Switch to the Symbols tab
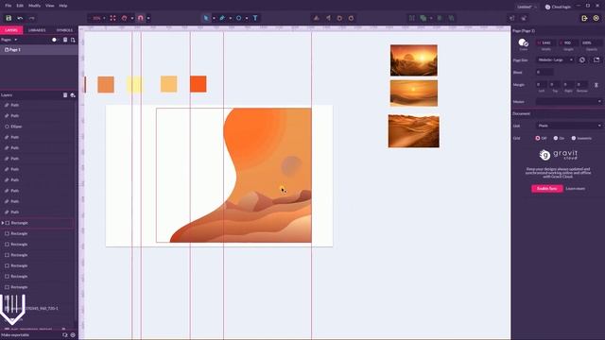 pyautogui.click(x=64, y=30)
